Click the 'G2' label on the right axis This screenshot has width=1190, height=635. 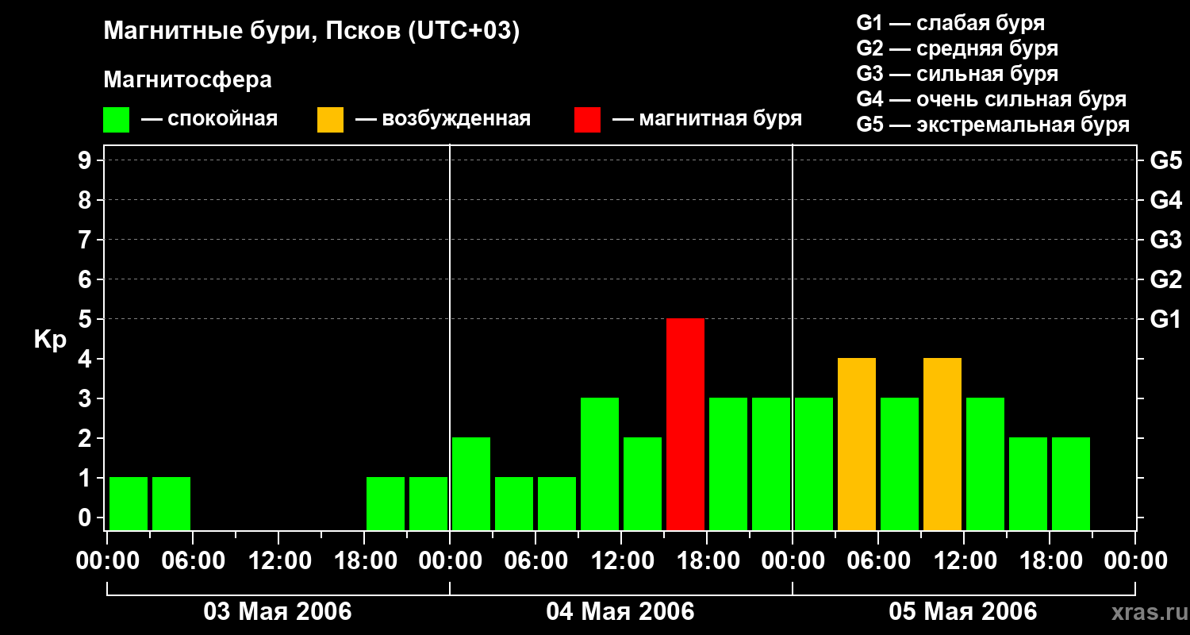[x=1165, y=279]
